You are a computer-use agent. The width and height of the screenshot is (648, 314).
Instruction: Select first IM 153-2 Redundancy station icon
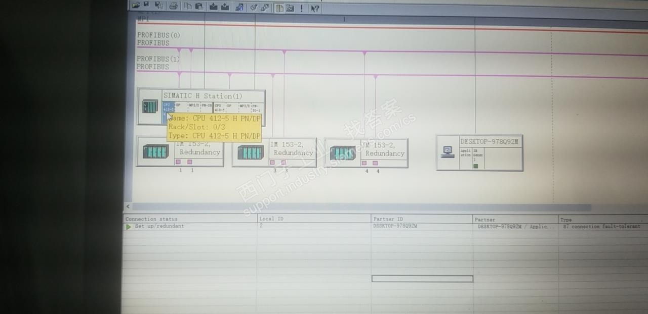click(156, 151)
